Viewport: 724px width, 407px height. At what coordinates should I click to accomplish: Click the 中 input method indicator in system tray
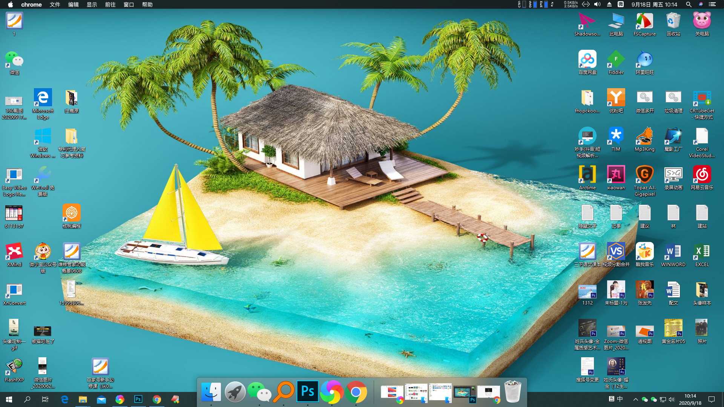[x=620, y=399]
